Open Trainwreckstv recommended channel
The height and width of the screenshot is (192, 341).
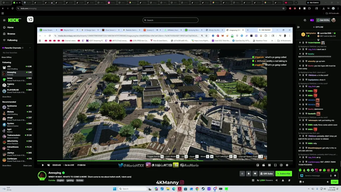pyautogui.click(x=17, y=136)
